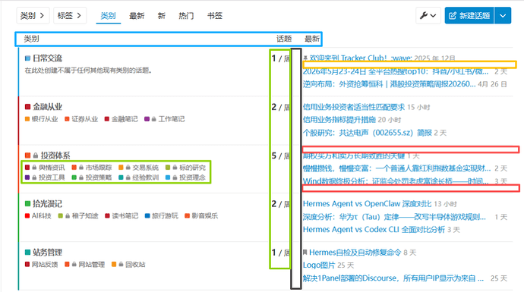Open topic 信用业务指标提升措施
The height and width of the screenshot is (292, 524).
pos(339,120)
